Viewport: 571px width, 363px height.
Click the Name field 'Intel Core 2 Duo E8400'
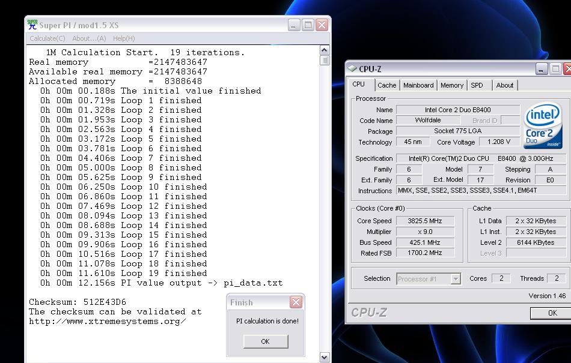(458, 110)
